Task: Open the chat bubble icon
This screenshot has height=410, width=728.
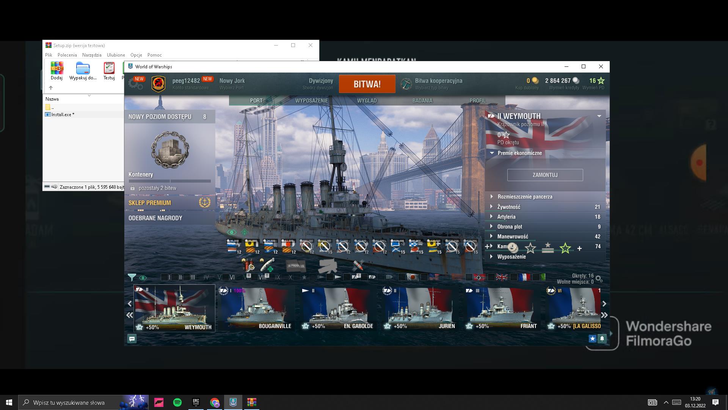Action: point(132,339)
